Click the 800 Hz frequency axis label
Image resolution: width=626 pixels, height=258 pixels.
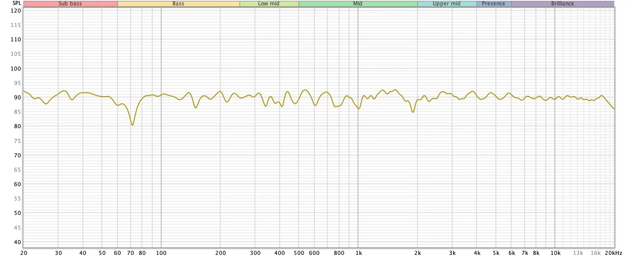pyautogui.click(x=339, y=253)
